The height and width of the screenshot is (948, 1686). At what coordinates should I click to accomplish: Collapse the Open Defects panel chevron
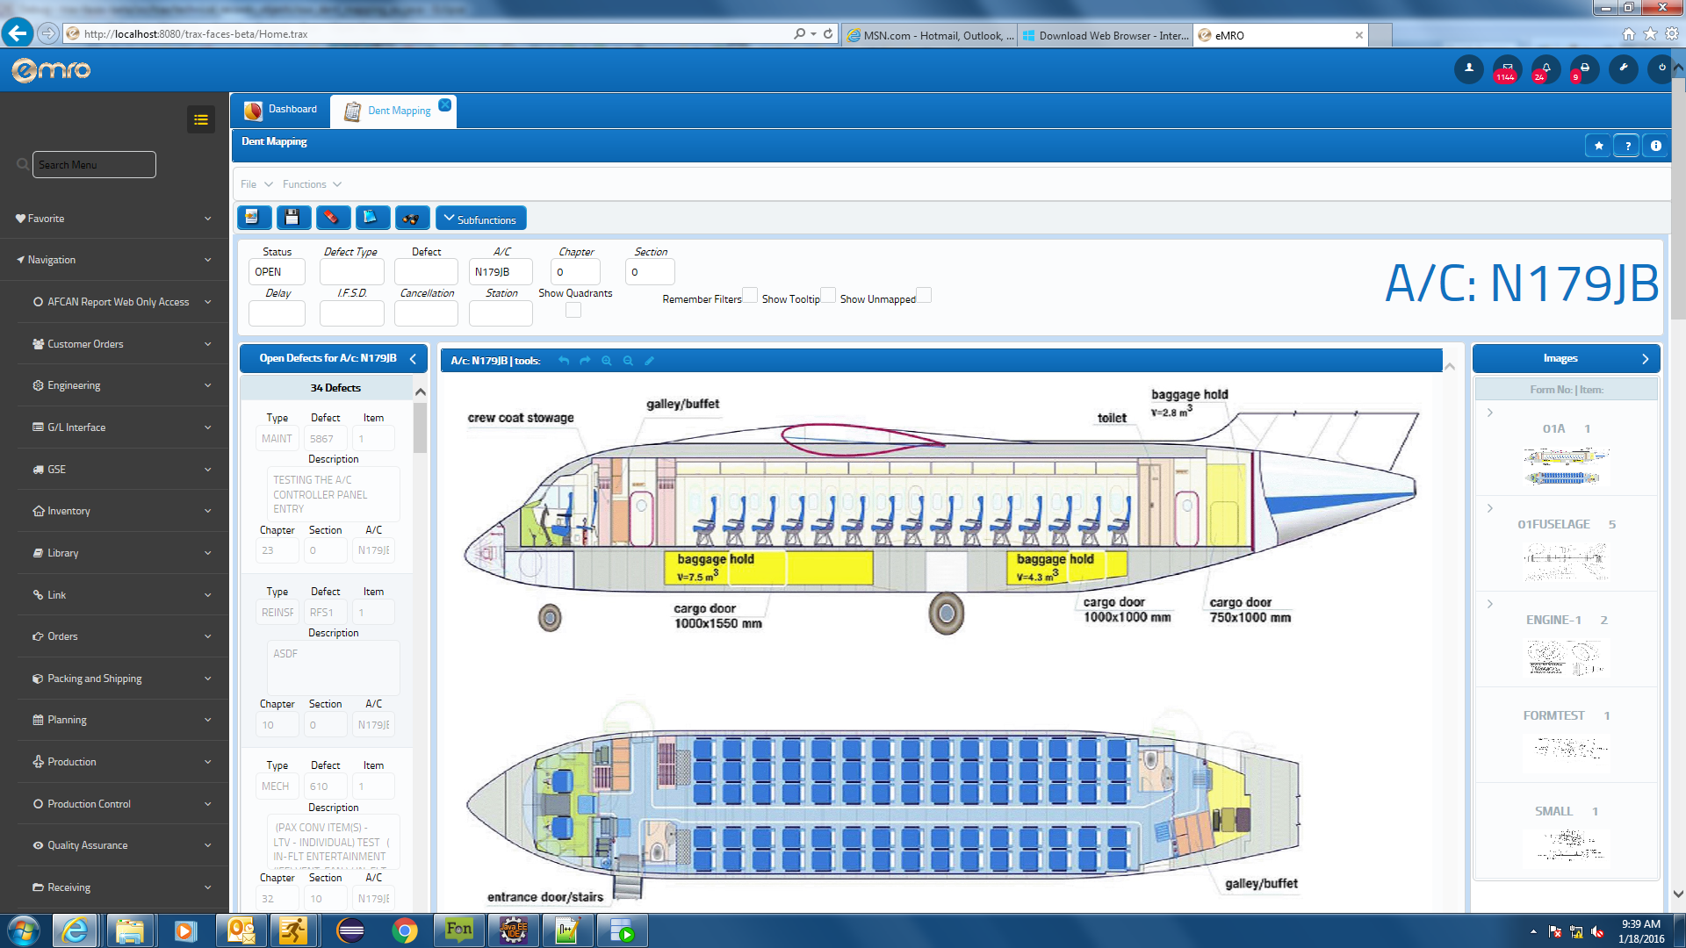point(413,358)
